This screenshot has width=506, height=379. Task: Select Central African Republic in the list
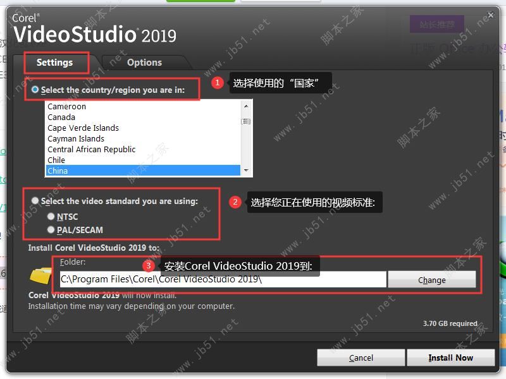[x=143, y=149]
